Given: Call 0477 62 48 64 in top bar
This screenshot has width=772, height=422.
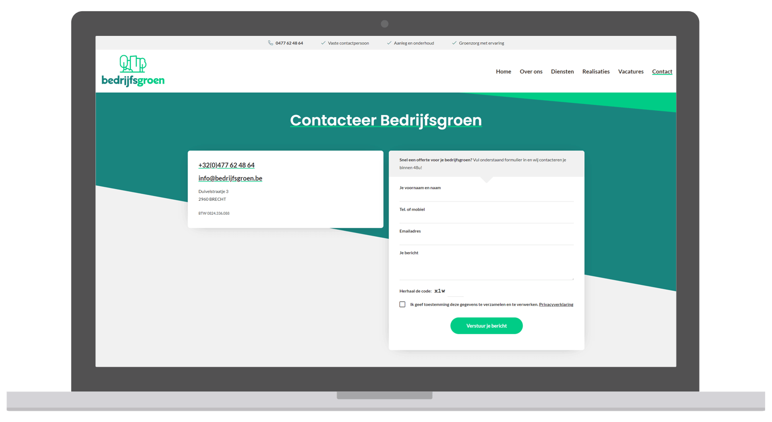Looking at the screenshot, I should pos(289,43).
